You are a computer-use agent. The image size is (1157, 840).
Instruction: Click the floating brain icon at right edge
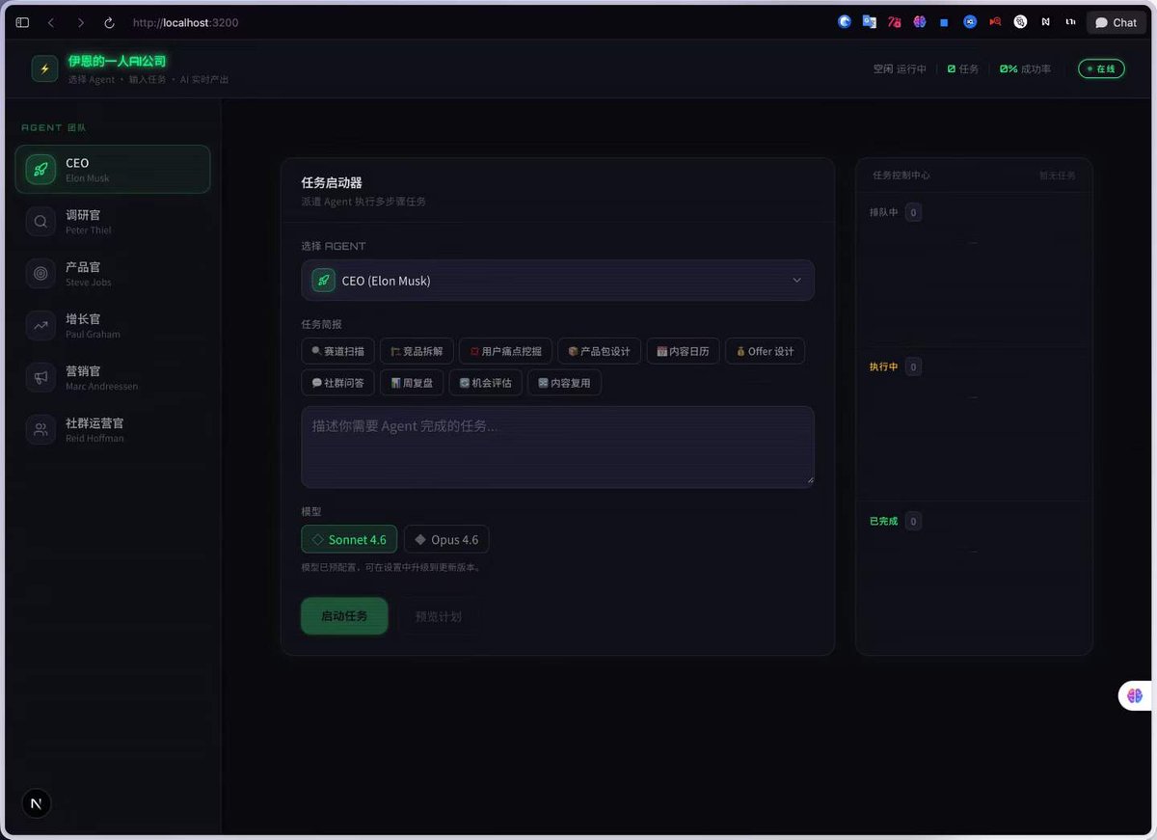click(1134, 694)
